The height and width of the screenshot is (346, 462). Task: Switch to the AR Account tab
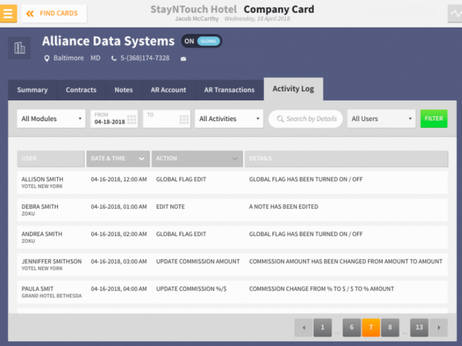pos(169,90)
